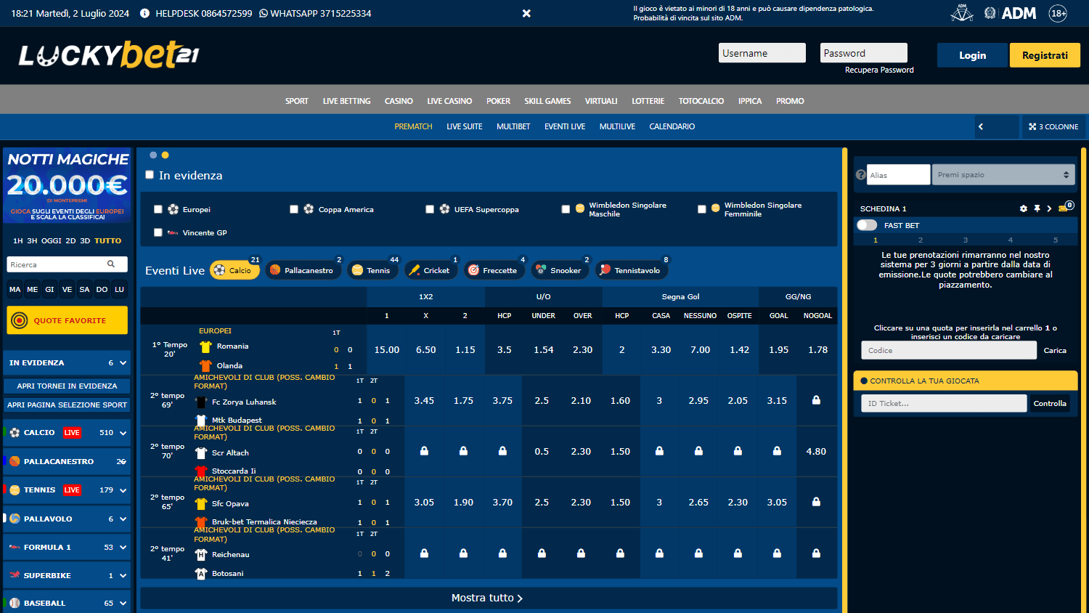Click Recupera Password link
Image resolution: width=1089 pixels, height=613 pixels.
(879, 70)
